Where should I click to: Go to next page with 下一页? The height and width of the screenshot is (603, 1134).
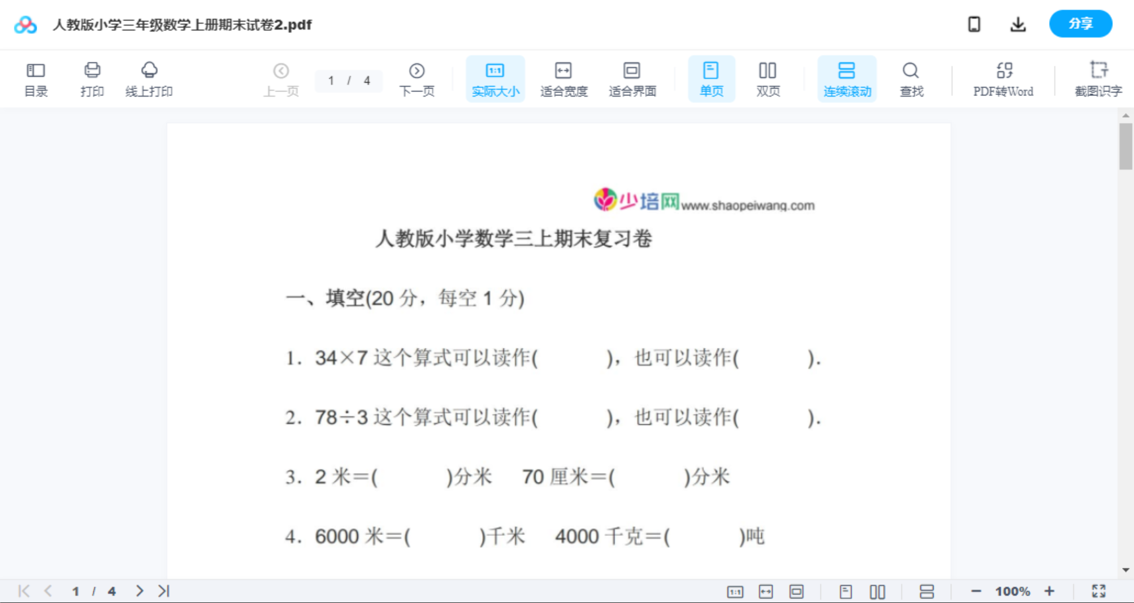pos(416,79)
